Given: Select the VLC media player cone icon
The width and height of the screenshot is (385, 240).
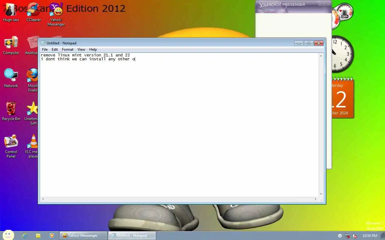Looking at the screenshot, I should coord(32,146).
